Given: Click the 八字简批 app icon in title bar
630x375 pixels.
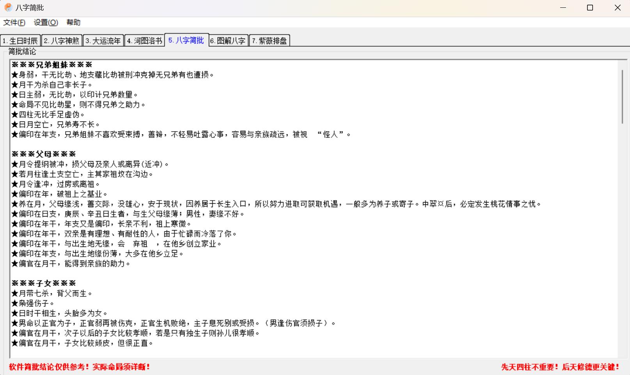Looking at the screenshot, I should tap(8, 7).
